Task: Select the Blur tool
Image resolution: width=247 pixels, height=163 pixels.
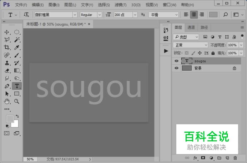Action: (x=7, y=78)
